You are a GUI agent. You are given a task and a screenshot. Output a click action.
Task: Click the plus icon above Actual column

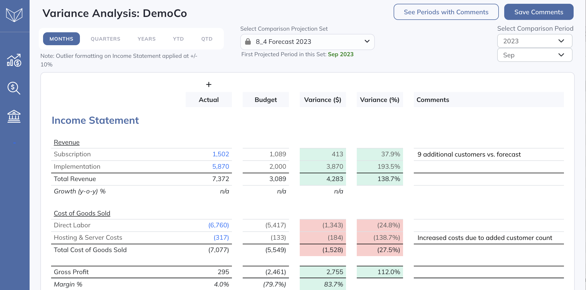(209, 84)
